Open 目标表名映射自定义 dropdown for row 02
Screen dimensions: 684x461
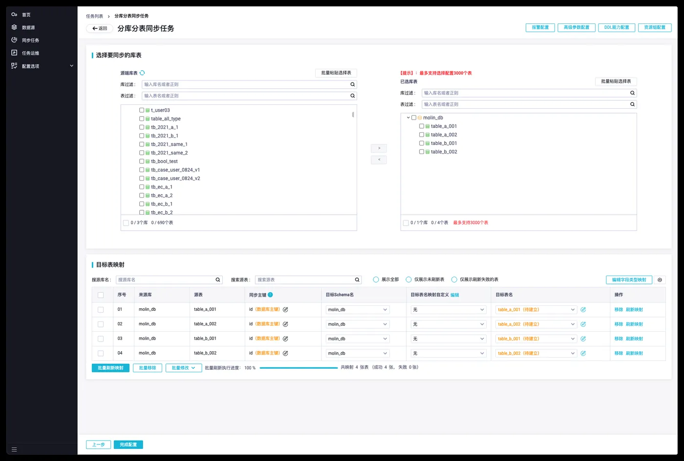(449, 324)
